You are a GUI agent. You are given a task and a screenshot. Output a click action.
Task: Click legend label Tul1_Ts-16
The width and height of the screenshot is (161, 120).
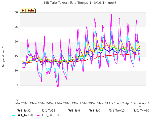pyautogui.click(x=49, y=110)
